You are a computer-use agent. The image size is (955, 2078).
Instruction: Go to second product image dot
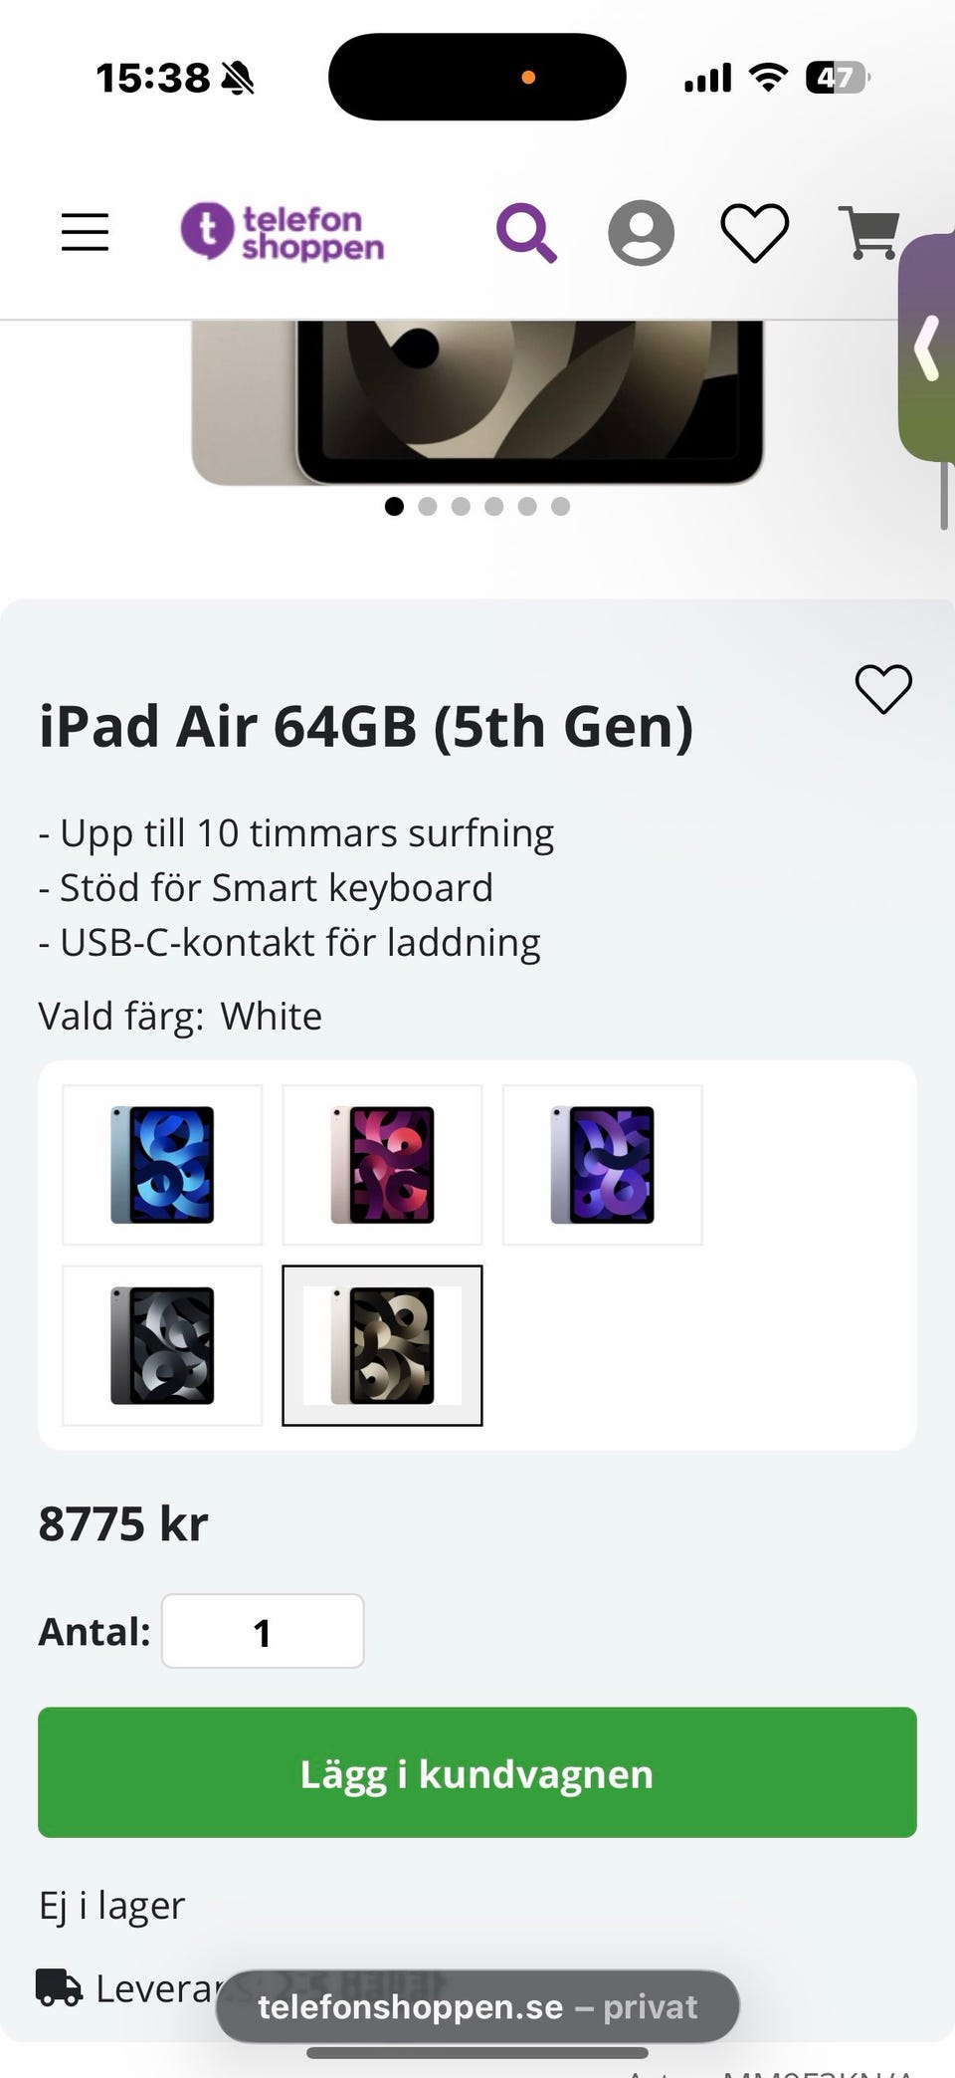coord(428,507)
